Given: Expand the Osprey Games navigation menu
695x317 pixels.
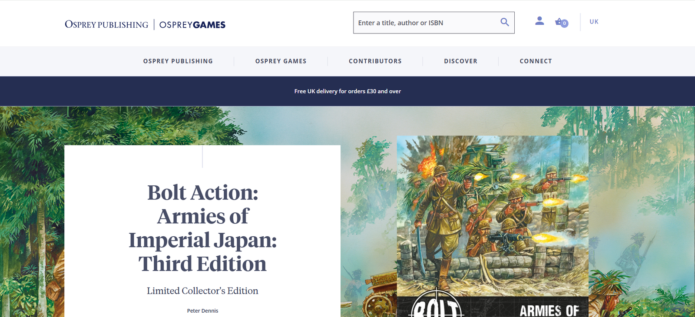Looking at the screenshot, I should [281, 61].
